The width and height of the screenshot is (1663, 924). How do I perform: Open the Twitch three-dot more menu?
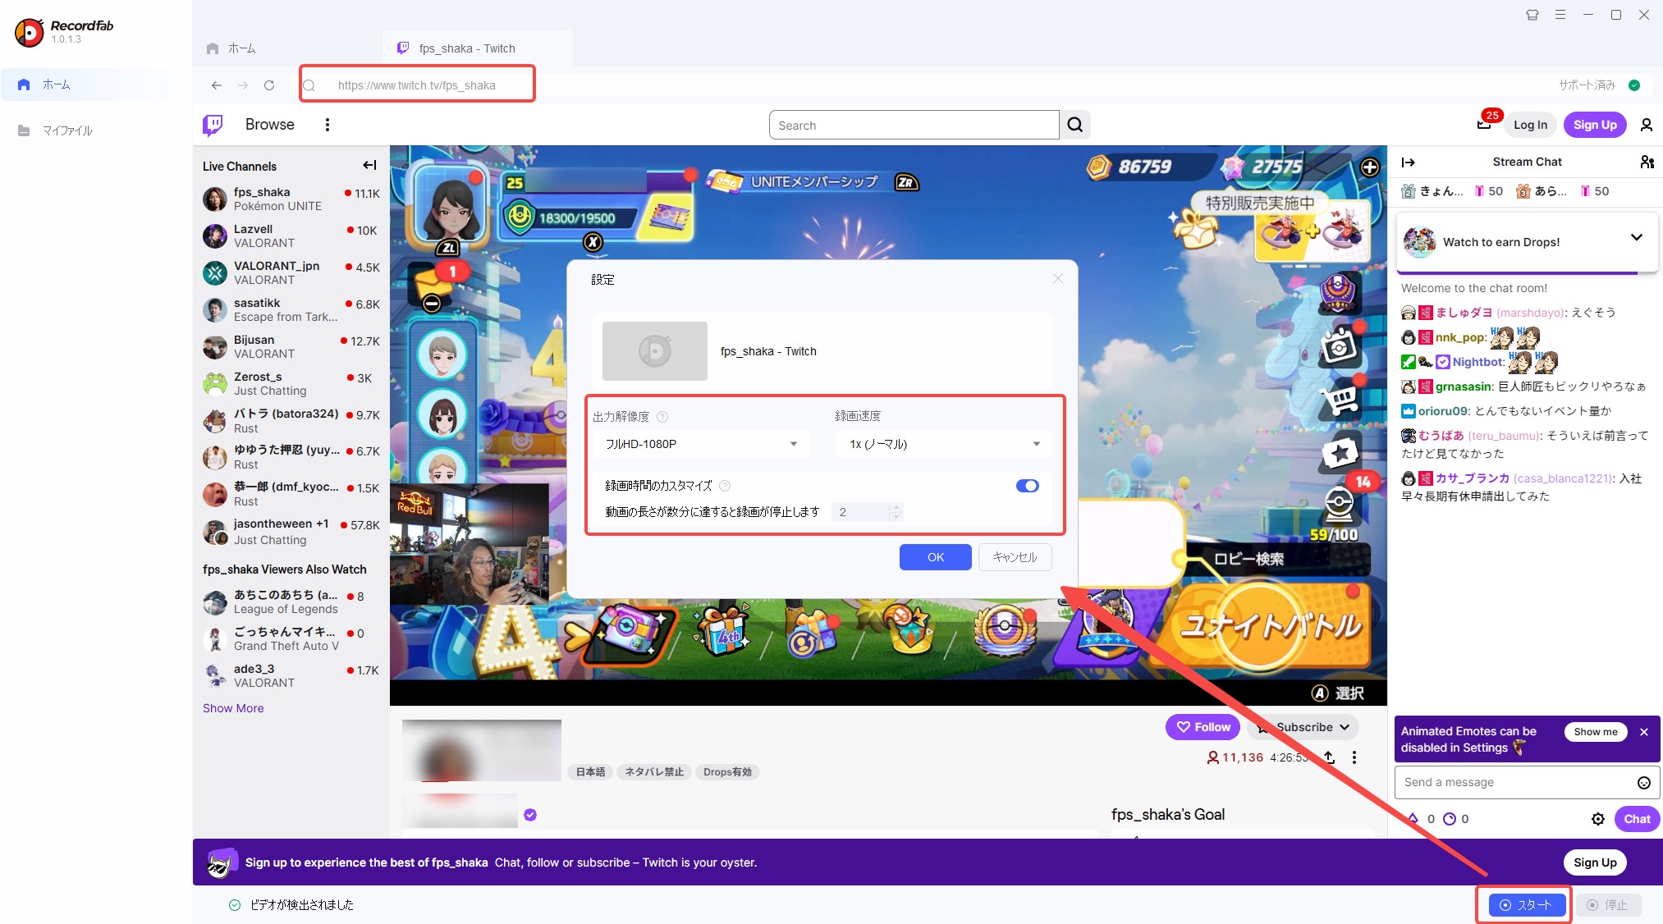coord(328,125)
